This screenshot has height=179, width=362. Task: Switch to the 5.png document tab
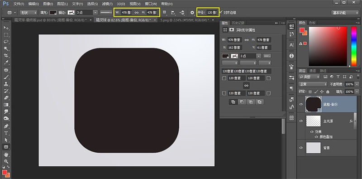click(x=185, y=20)
